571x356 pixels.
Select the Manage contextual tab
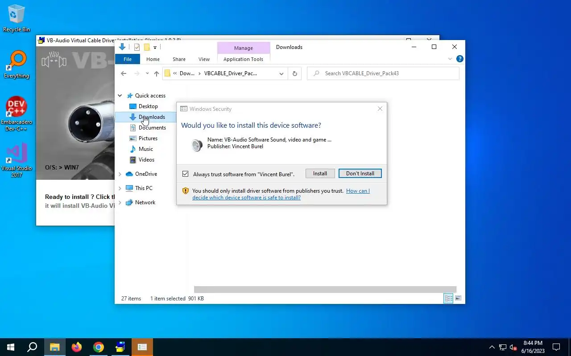pos(244,48)
